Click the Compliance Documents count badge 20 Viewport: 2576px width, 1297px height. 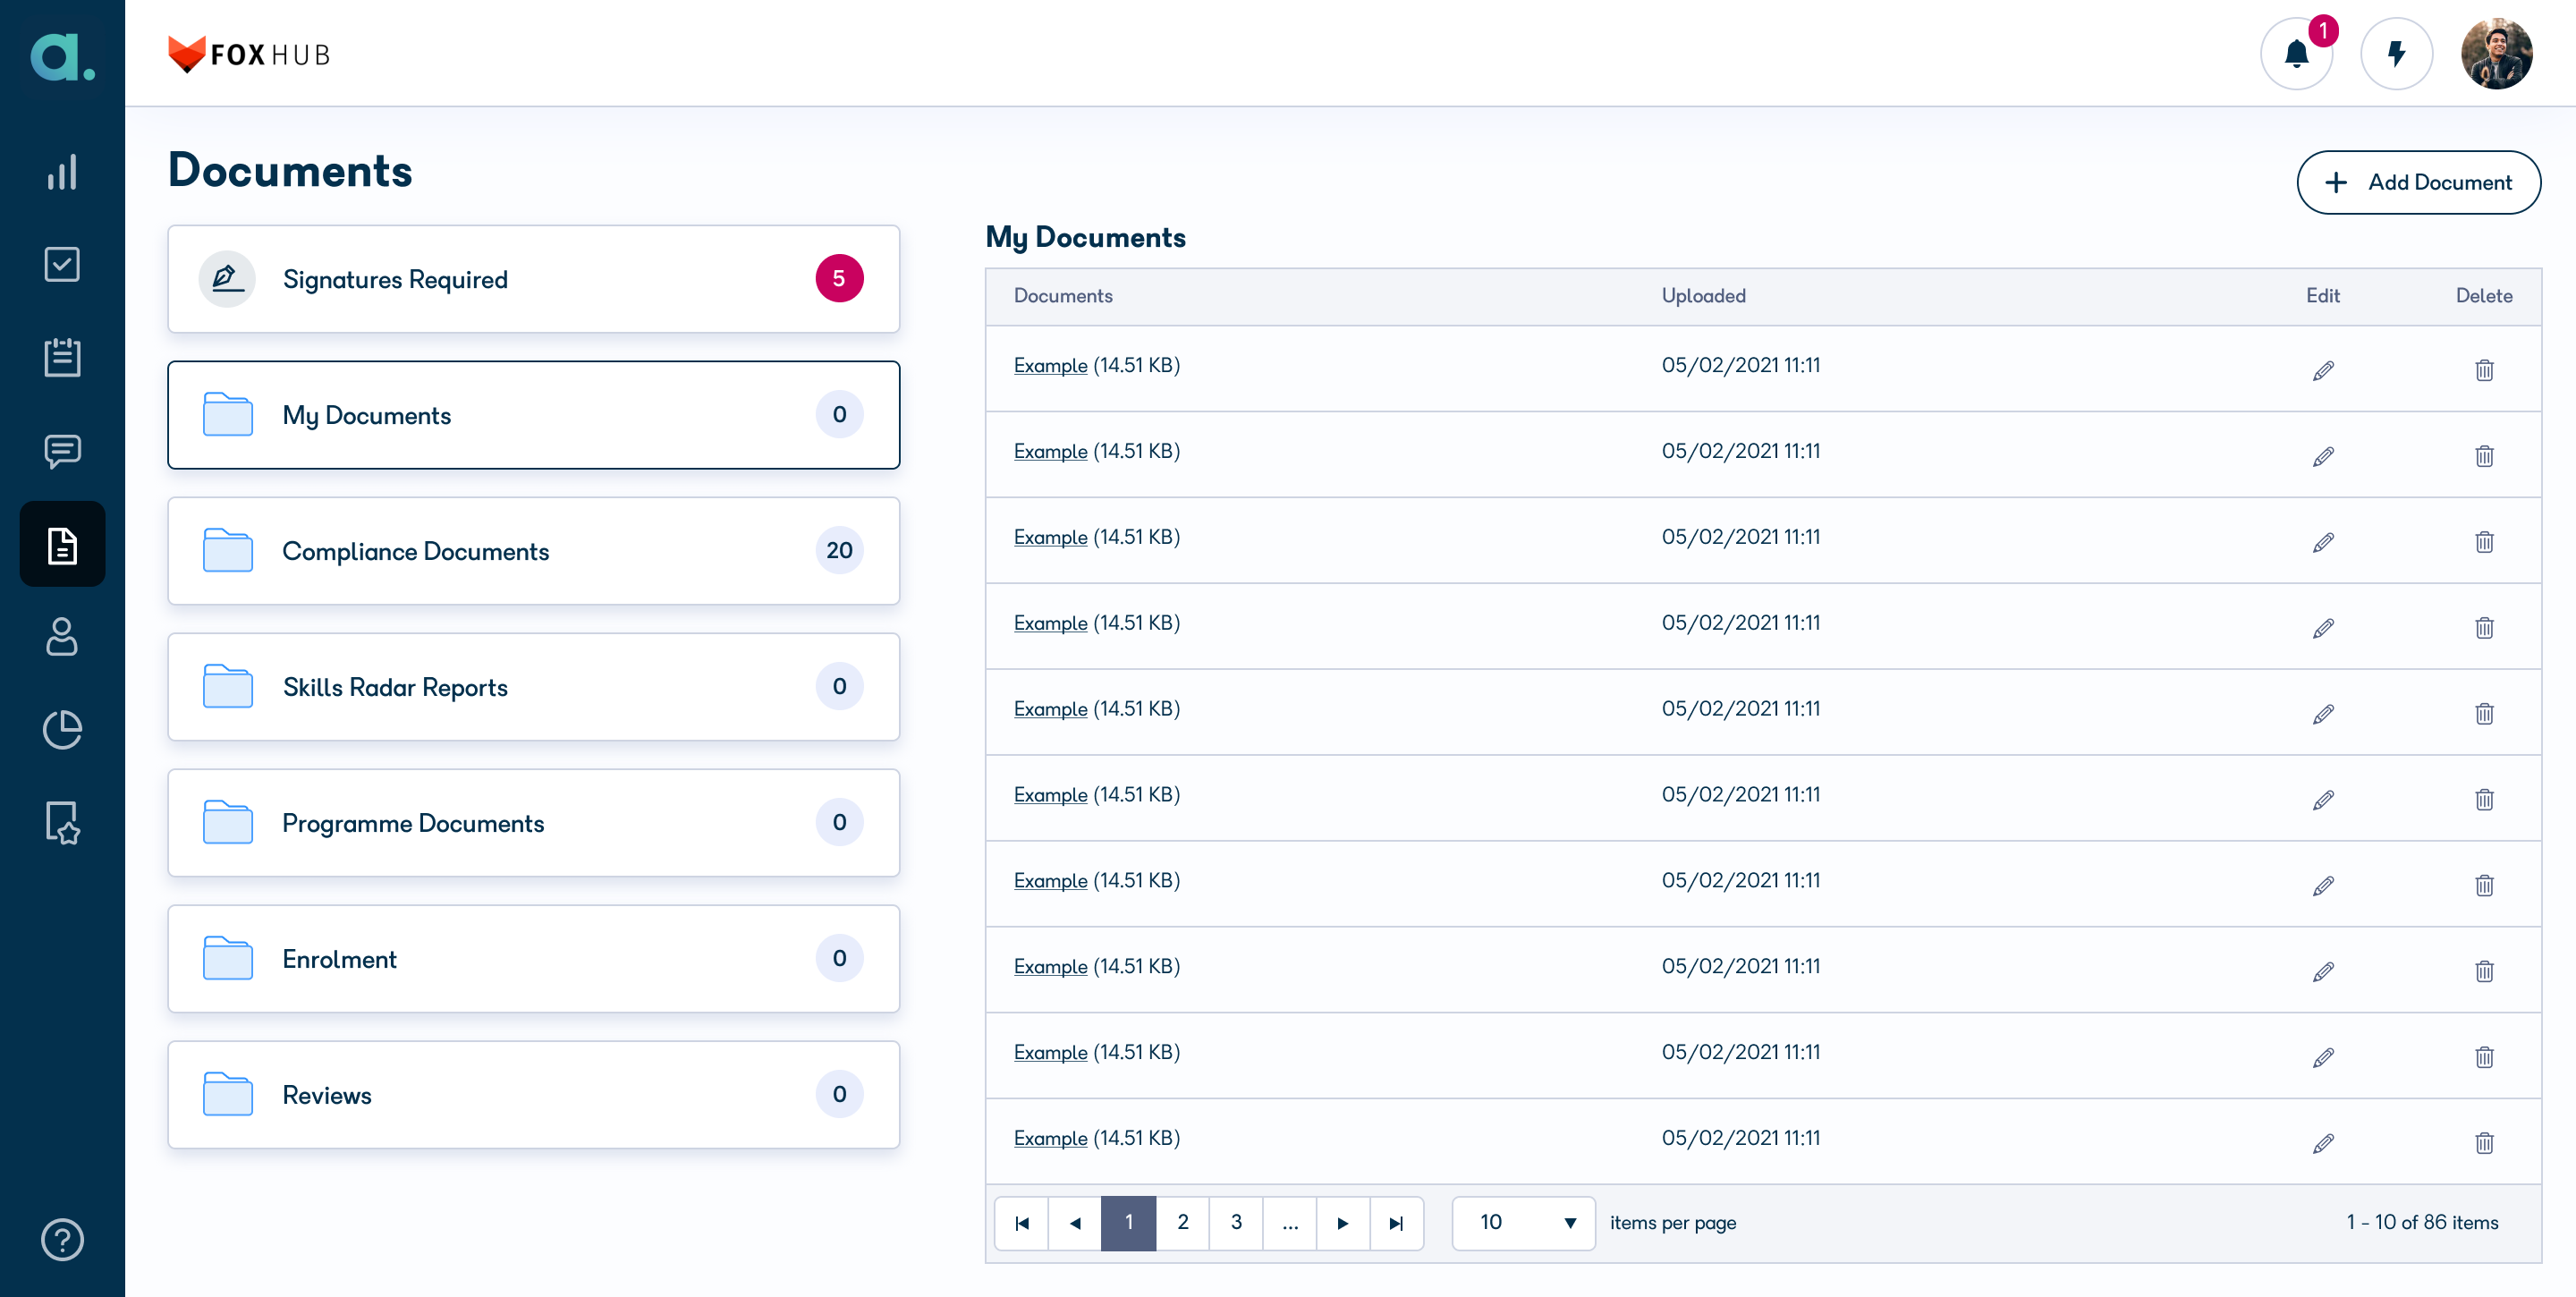point(839,550)
